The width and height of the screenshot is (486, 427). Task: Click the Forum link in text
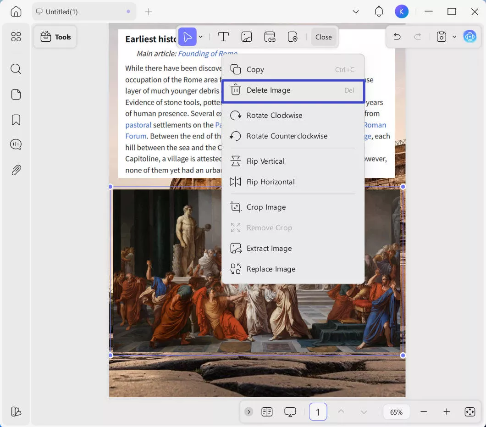pyautogui.click(x=136, y=136)
